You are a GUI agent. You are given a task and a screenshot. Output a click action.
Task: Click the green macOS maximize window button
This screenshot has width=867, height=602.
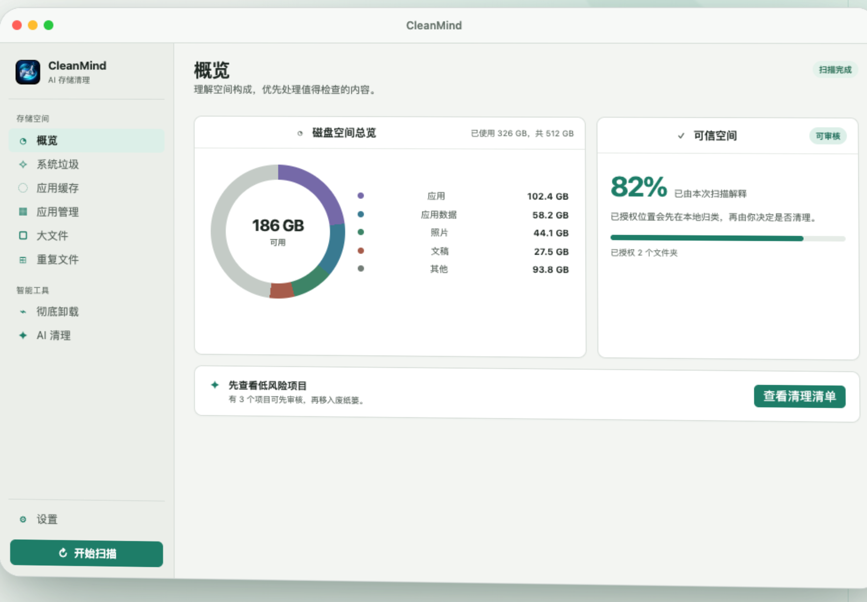pyautogui.click(x=48, y=25)
